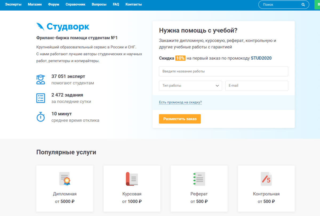Click the Есть промокод на скидку link
320x216 pixels.
180,102
